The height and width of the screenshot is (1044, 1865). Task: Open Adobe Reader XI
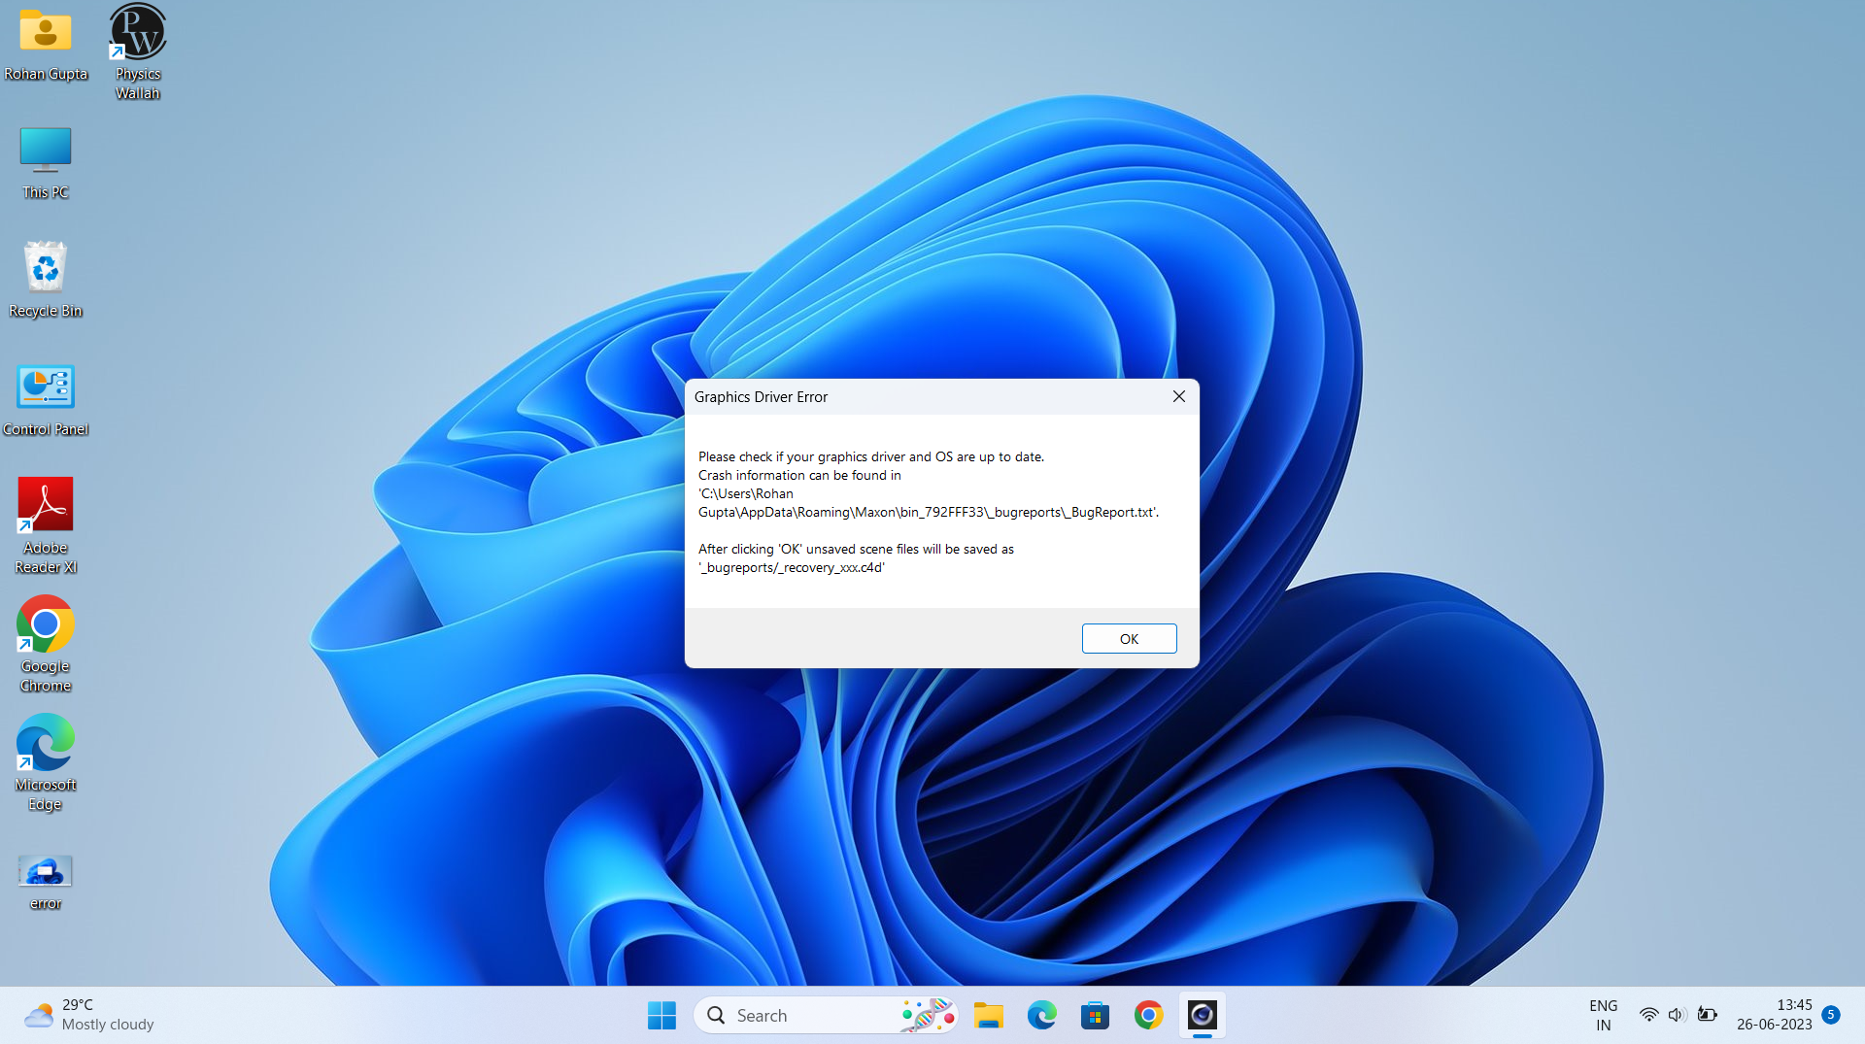[45, 505]
